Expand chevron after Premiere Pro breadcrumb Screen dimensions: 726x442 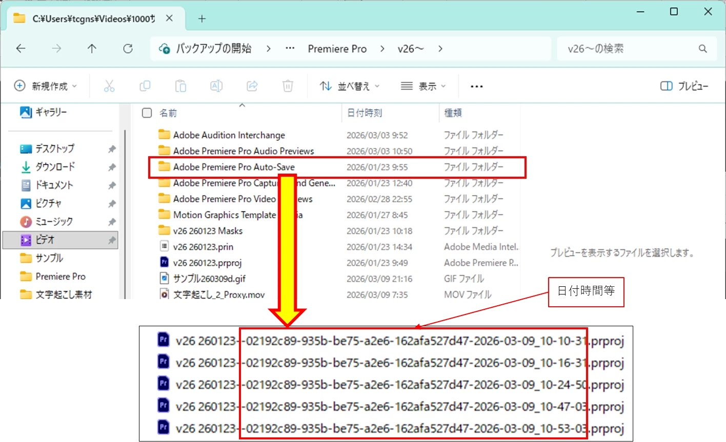click(x=382, y=49)
